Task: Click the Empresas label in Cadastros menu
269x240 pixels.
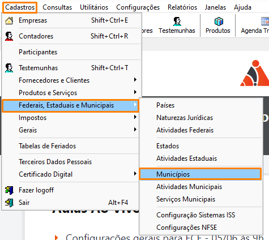Action: [33, 20]
